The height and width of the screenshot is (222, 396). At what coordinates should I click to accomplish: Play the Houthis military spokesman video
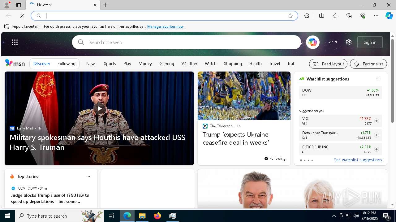coord(99,108)
